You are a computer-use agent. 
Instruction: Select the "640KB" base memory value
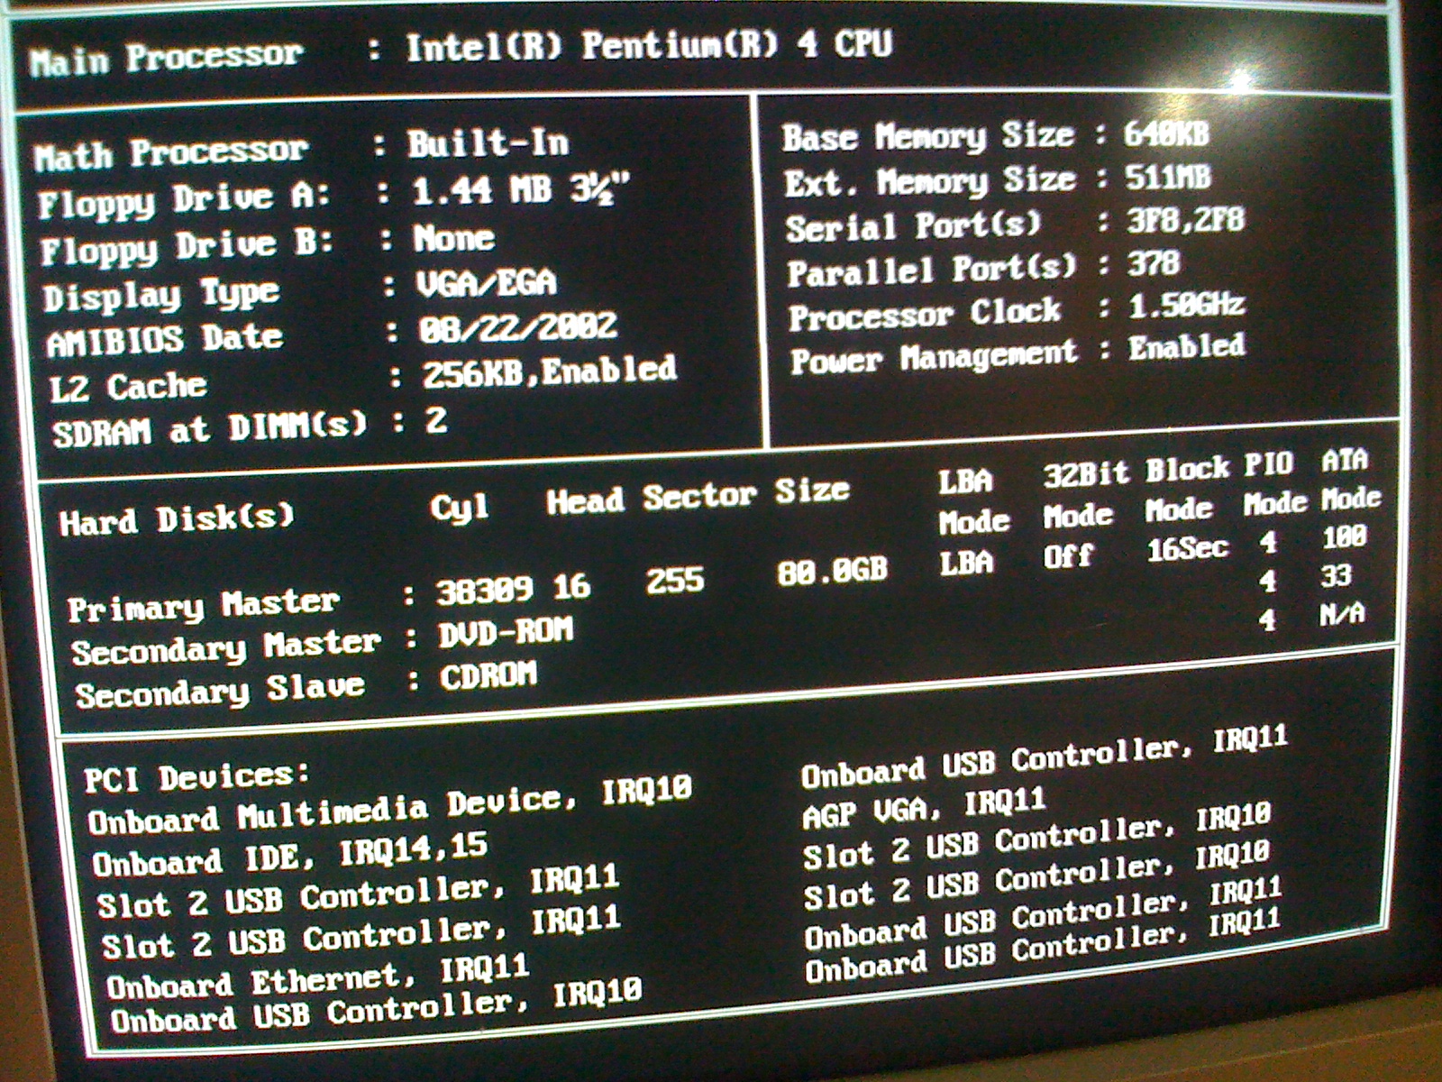[1166, 134]
